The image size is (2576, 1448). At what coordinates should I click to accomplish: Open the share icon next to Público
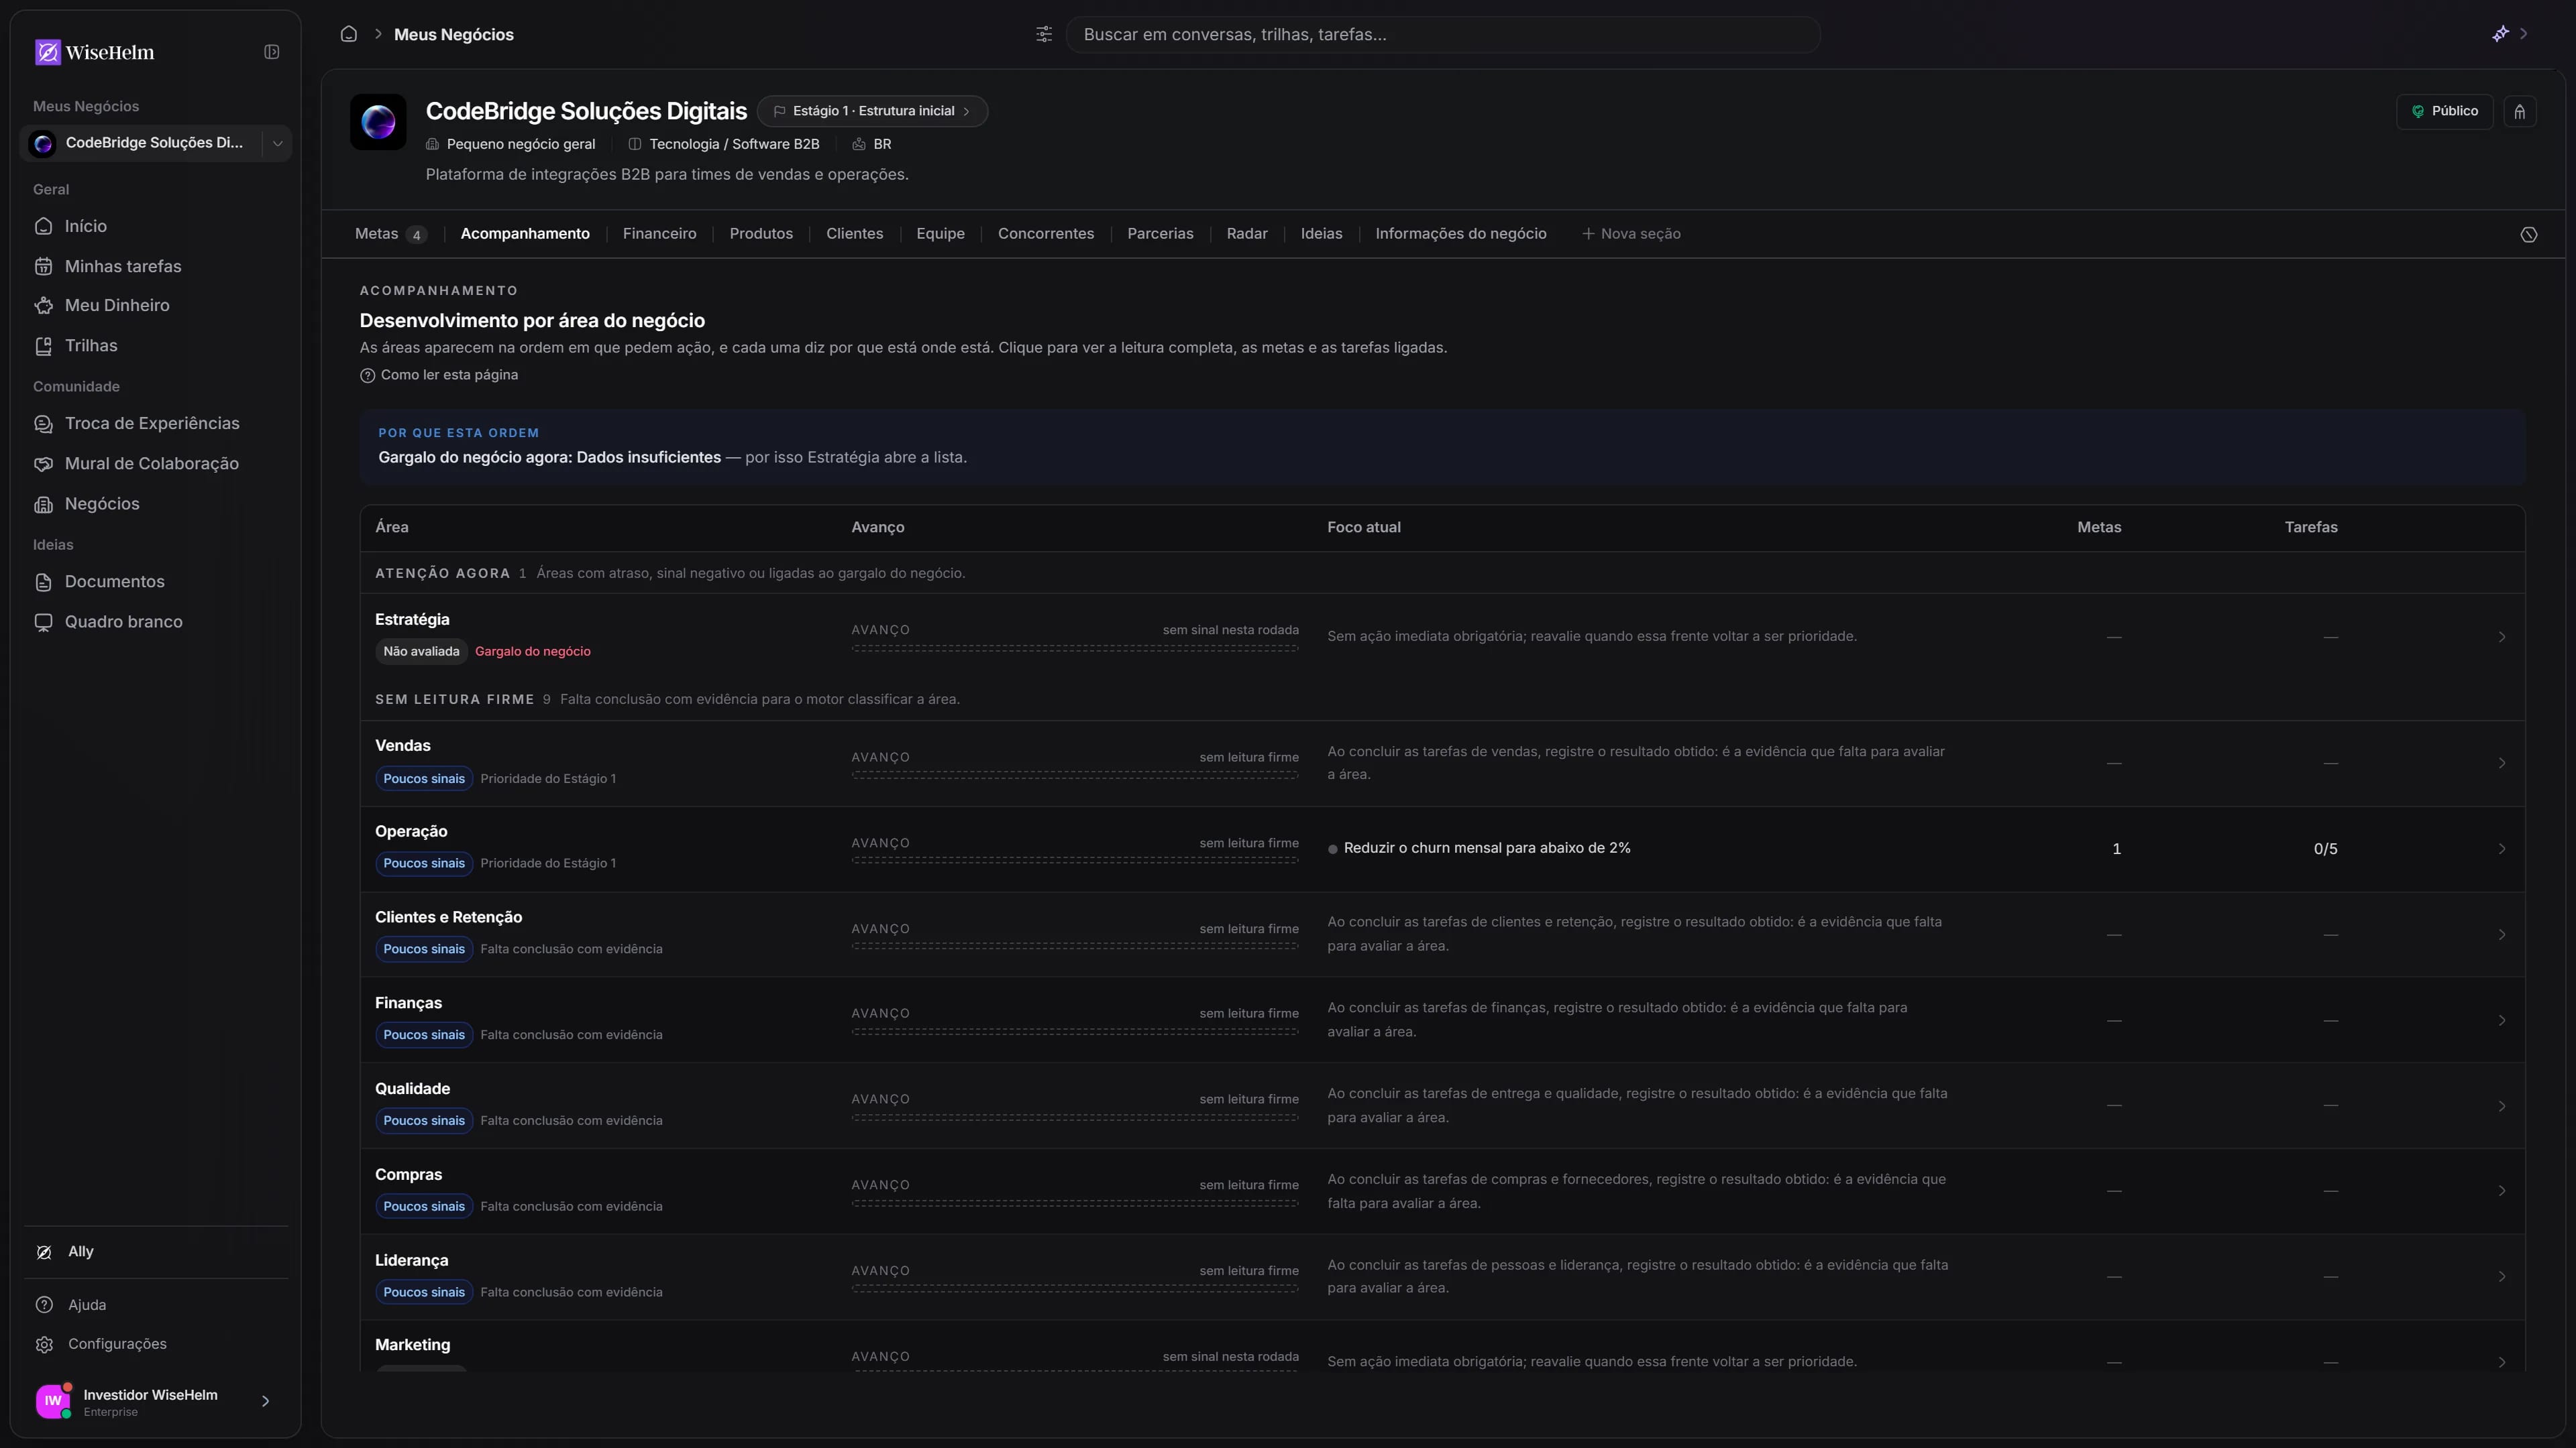click(2520, 111)
